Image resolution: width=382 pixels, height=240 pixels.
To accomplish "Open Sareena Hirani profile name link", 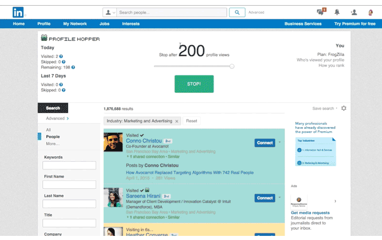I will tap(143, 196).
